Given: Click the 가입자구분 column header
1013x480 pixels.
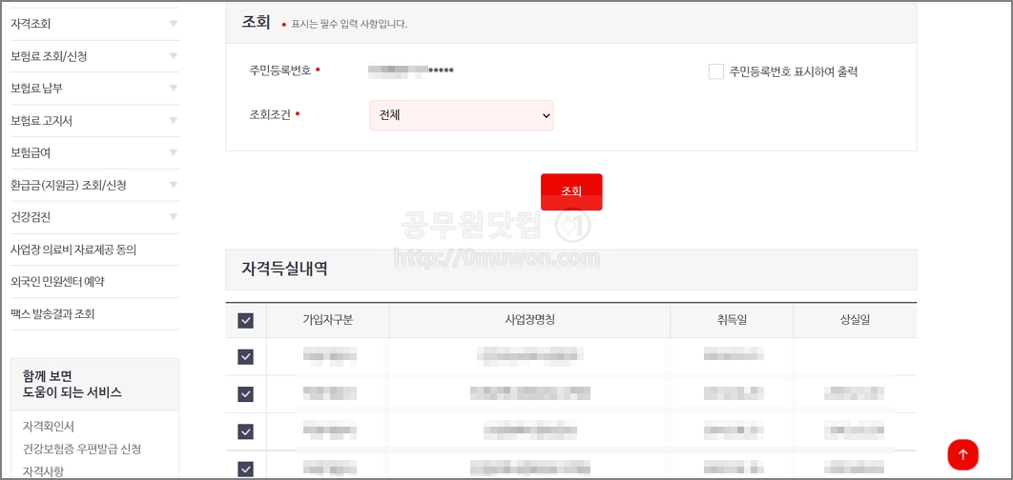Looking at the screenshot, I should 328,320.
